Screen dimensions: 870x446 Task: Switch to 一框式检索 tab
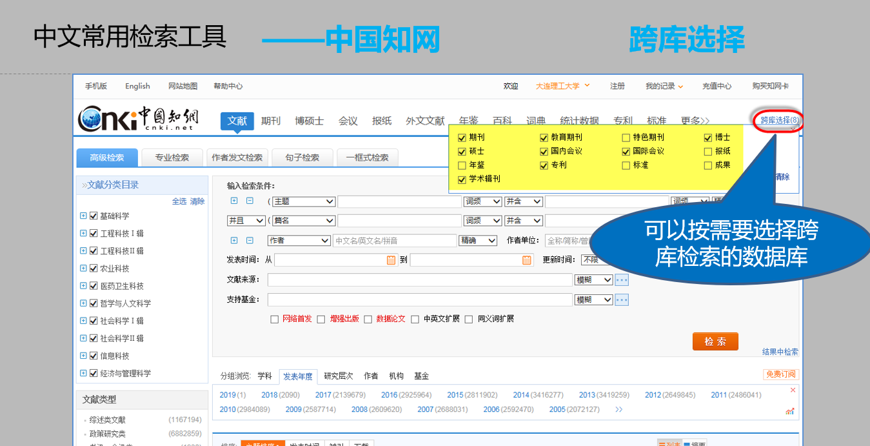[368, 157]
